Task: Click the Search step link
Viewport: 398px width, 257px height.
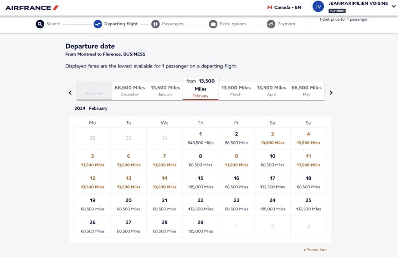Action: coord(53,24)
